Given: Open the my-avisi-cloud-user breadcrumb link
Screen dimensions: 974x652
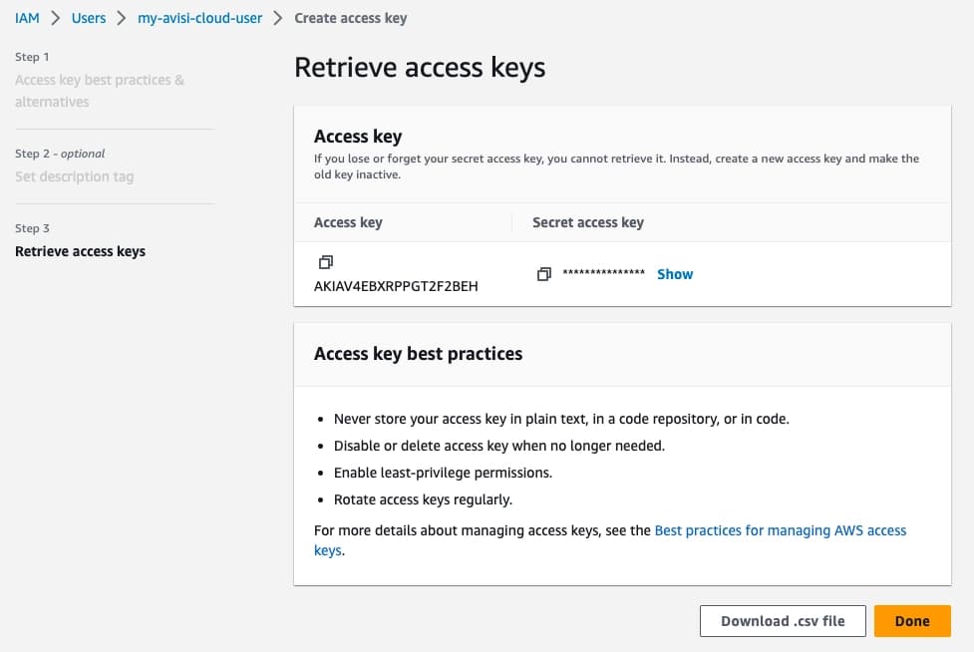Looking at the screenshot, I should (199, 17).
